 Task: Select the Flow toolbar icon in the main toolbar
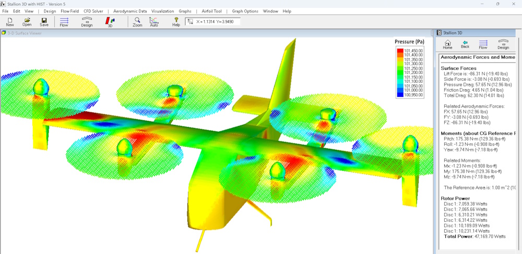[64, 22]
